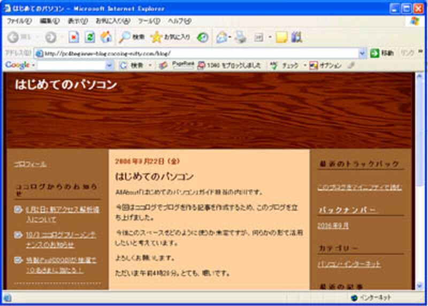
Task: Expand the Edit button dropdown arrow
Action: (270, 37)
